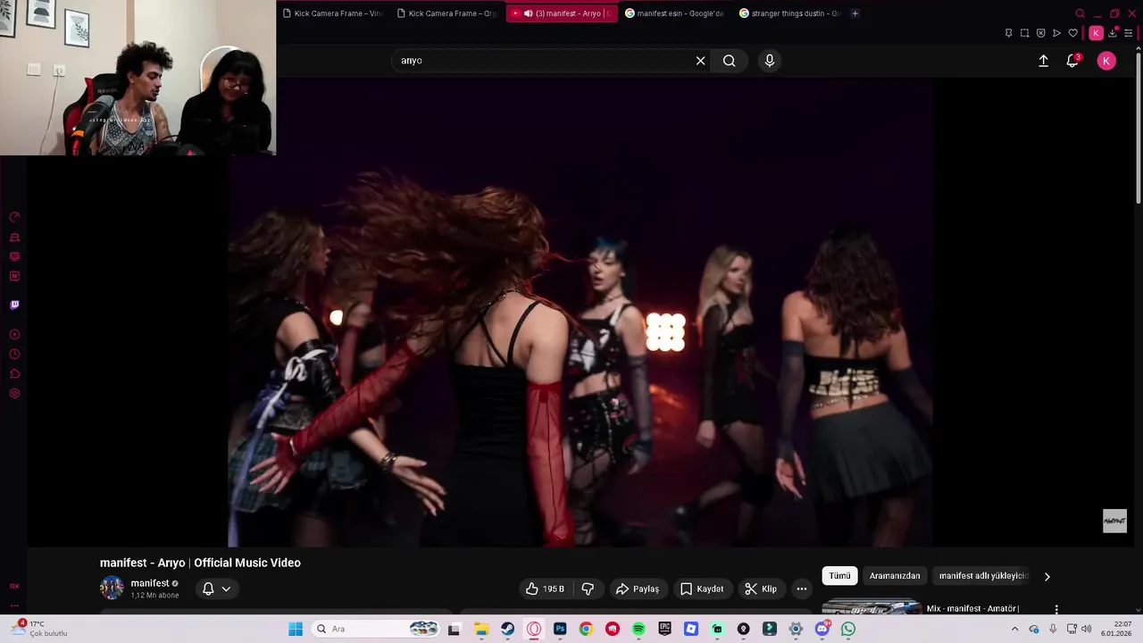The width and height of the screenshot is (1143, 643).
Task: Open Opera GX tab search magnifier
Action: pyautogui.click(x=1080, y=13)
